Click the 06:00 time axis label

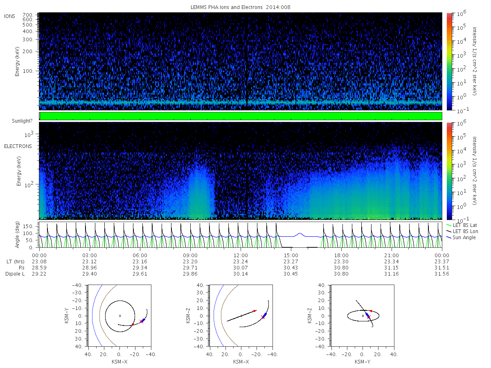[140, 255]
